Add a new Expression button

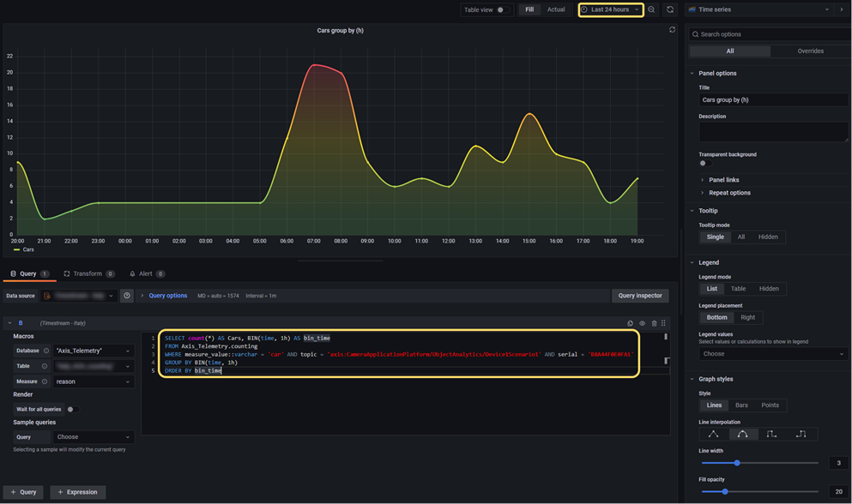(78, 492)
